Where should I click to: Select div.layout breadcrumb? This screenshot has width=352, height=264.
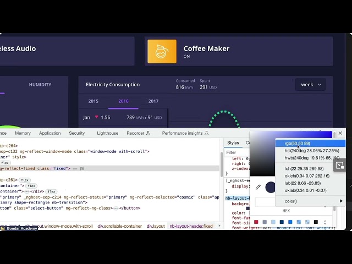point(156,226)
